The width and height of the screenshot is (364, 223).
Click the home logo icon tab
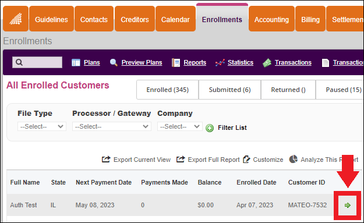16,19
